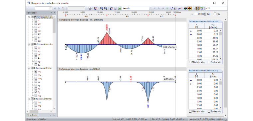The height and width of the screenshot is (121, 253).
Task: Open the first empty toolbar combo box
Action: 51,8
